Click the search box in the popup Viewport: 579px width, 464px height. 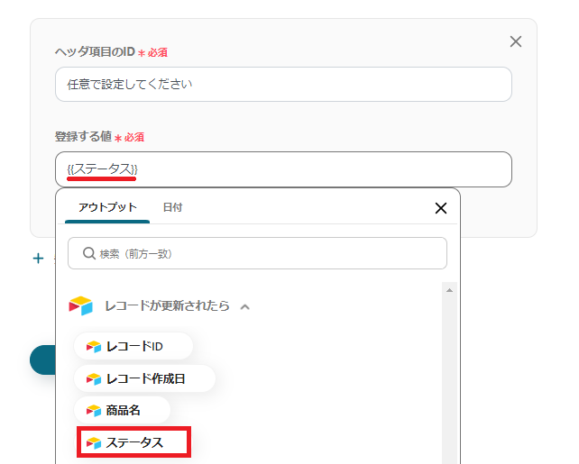[x=258, y=253]
